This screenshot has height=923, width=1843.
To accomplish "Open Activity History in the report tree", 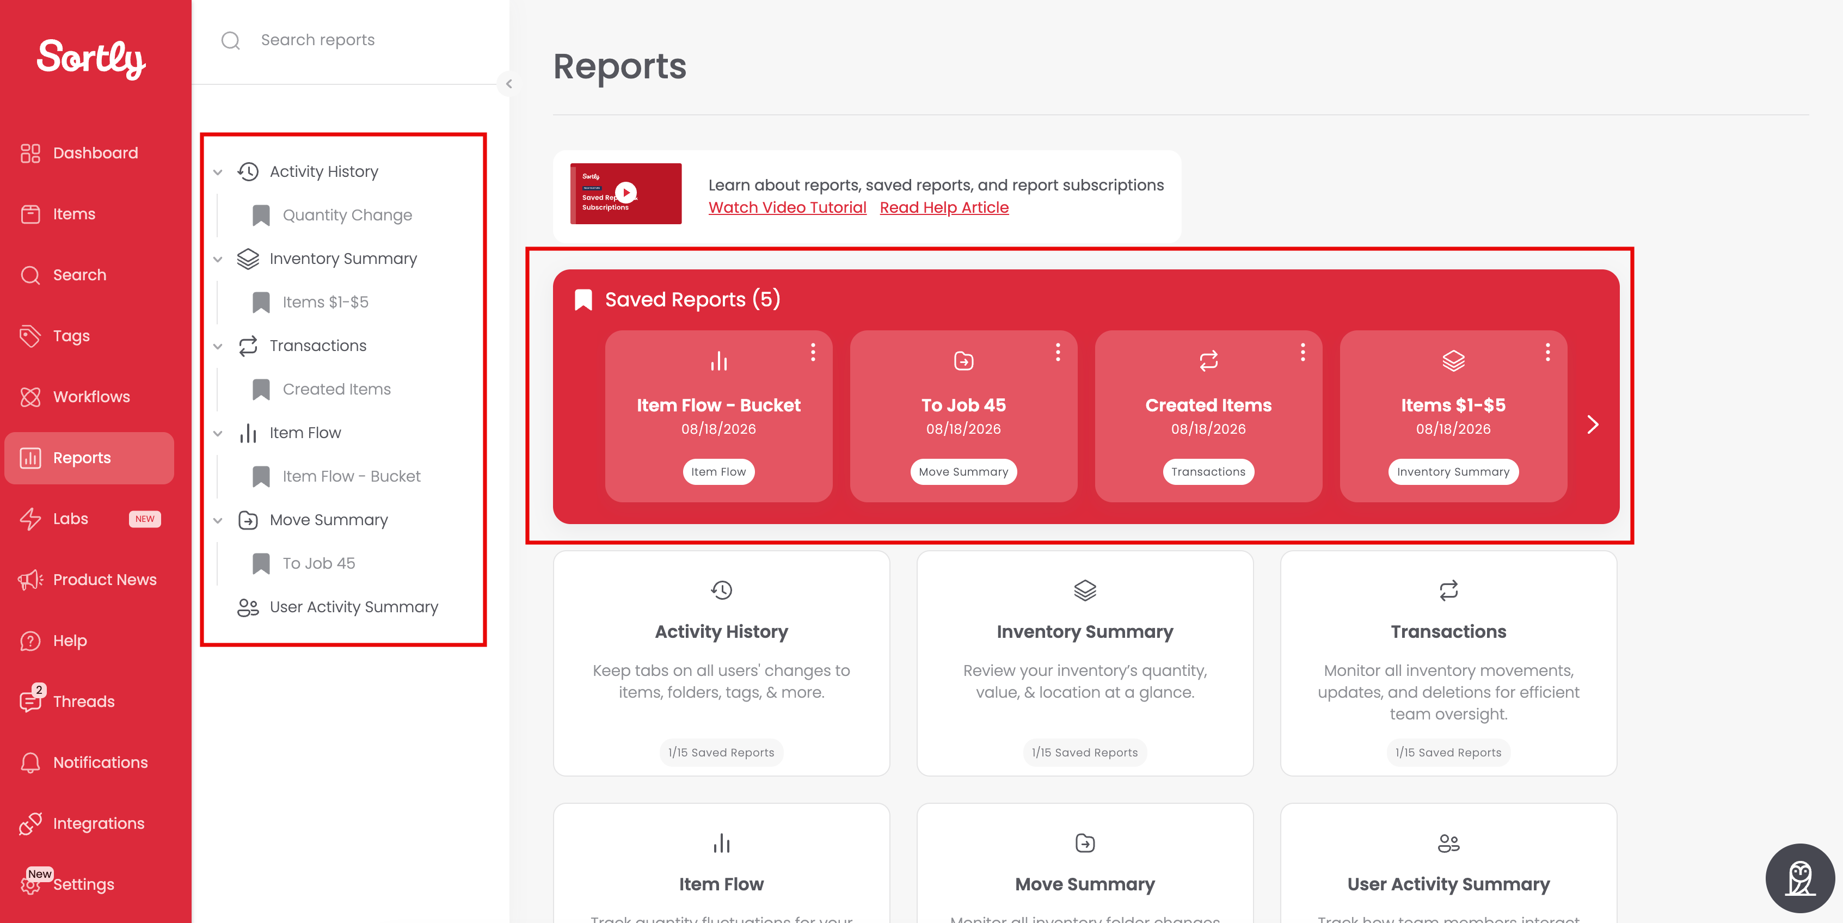I will point(323,172).
